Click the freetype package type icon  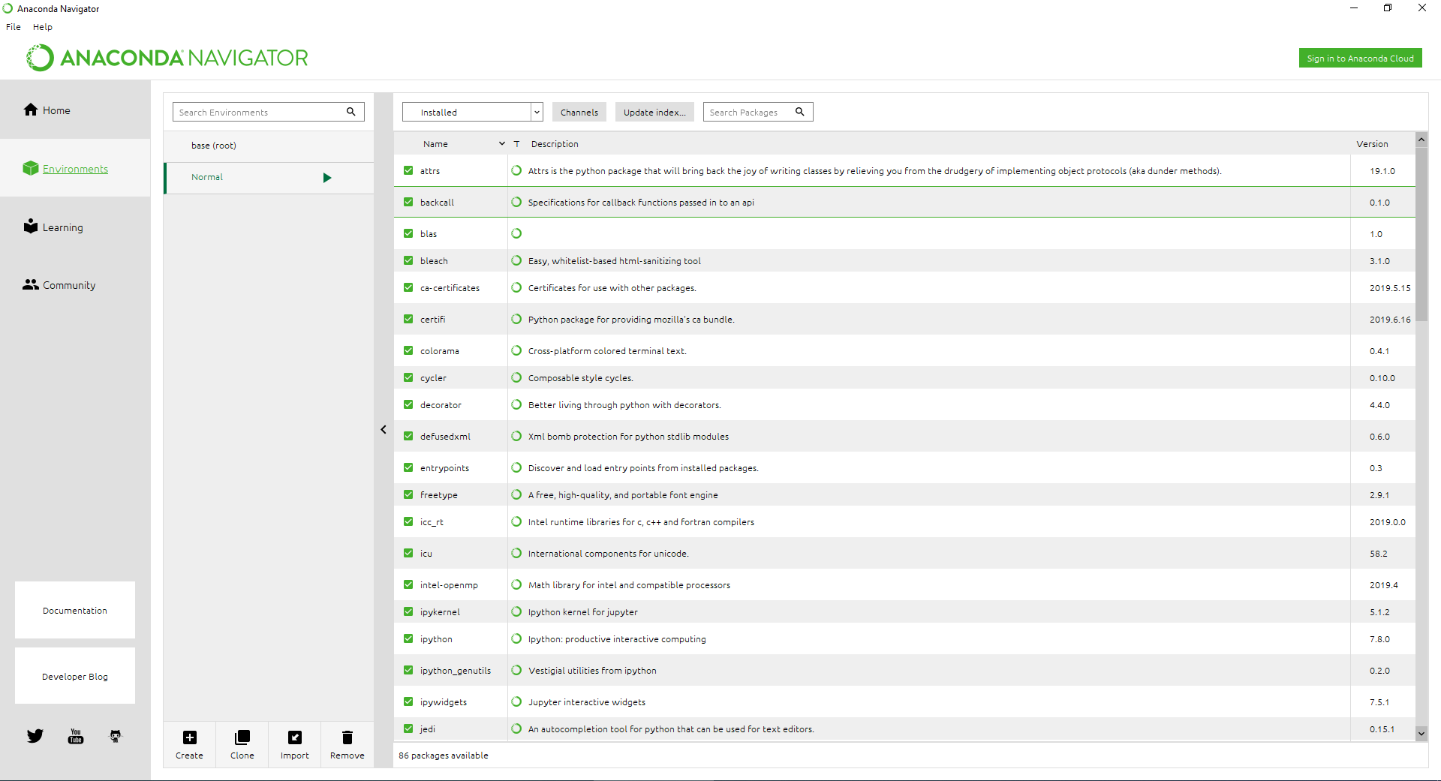[x=516, y=494]
